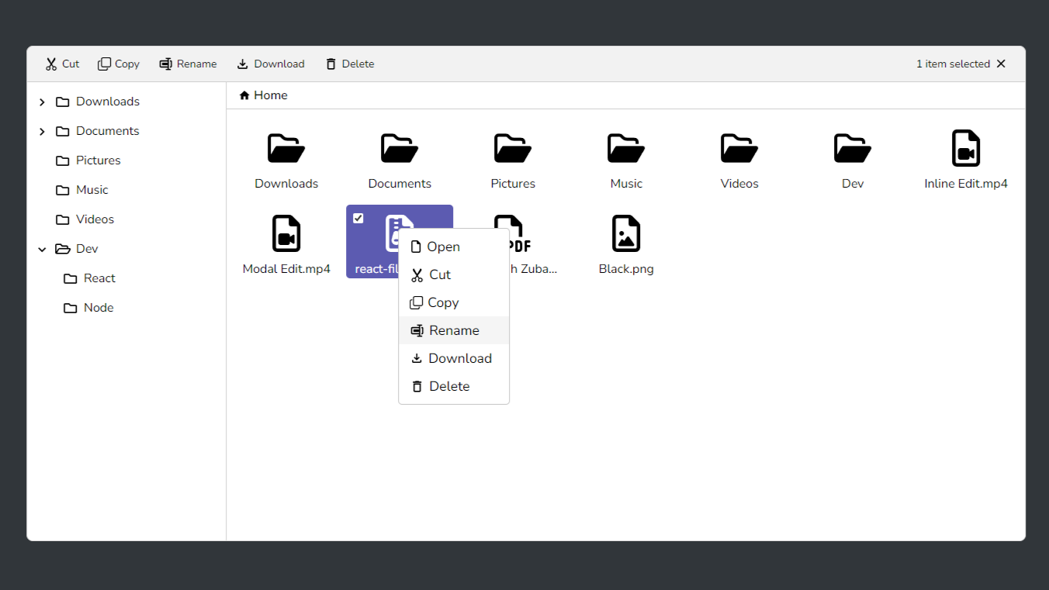Viewport: 1049px width, 590px height.
Task: Click the Download arrow icon in toolbar
Action: tap(243, 64)
